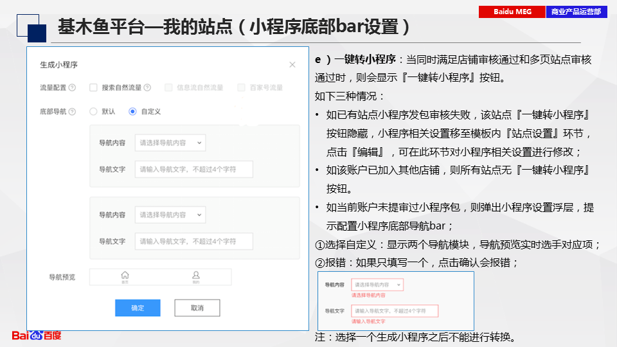Click the 取消 button
The height and width of the screenshot is (347, 617).
(197, 308)
